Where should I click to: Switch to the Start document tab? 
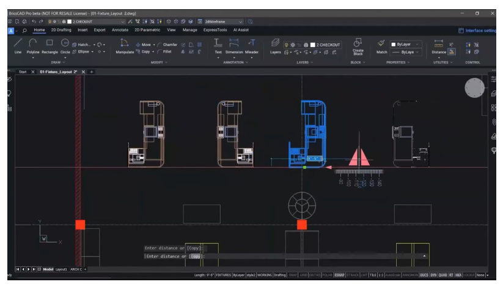[23, 72]
